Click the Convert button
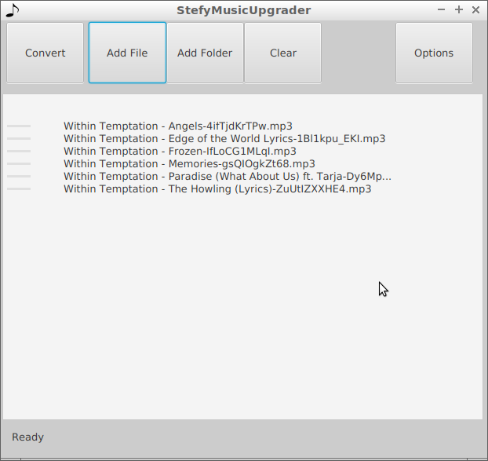This screenshot has width=488, height=461. tap(46, 53)
